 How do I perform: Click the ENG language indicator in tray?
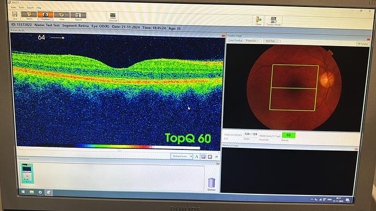coord(329,199)
